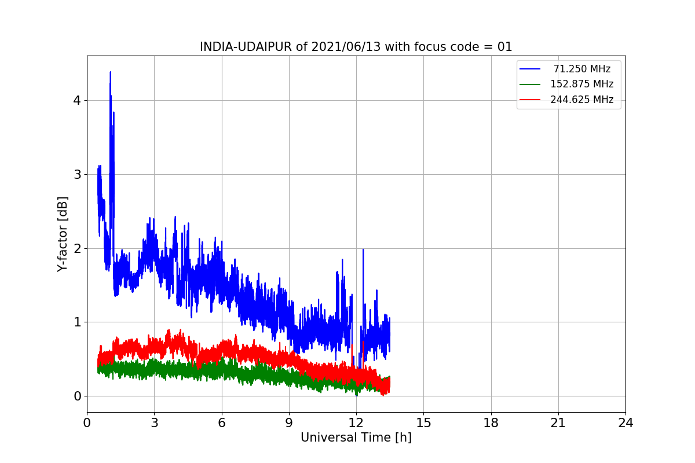
Task: Click the red line sample in legend
Action: pyautogui.click(x=530, y=100)
